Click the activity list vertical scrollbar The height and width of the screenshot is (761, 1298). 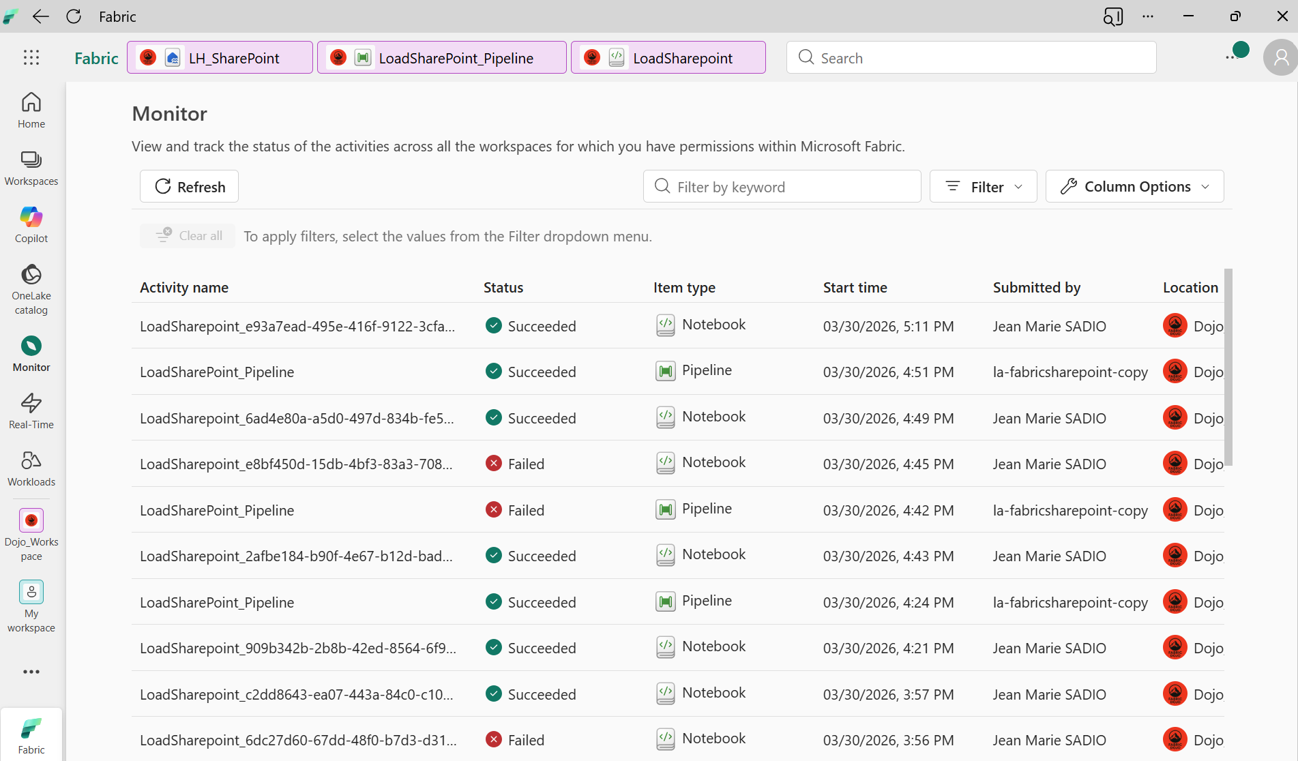coord(1228,368)
